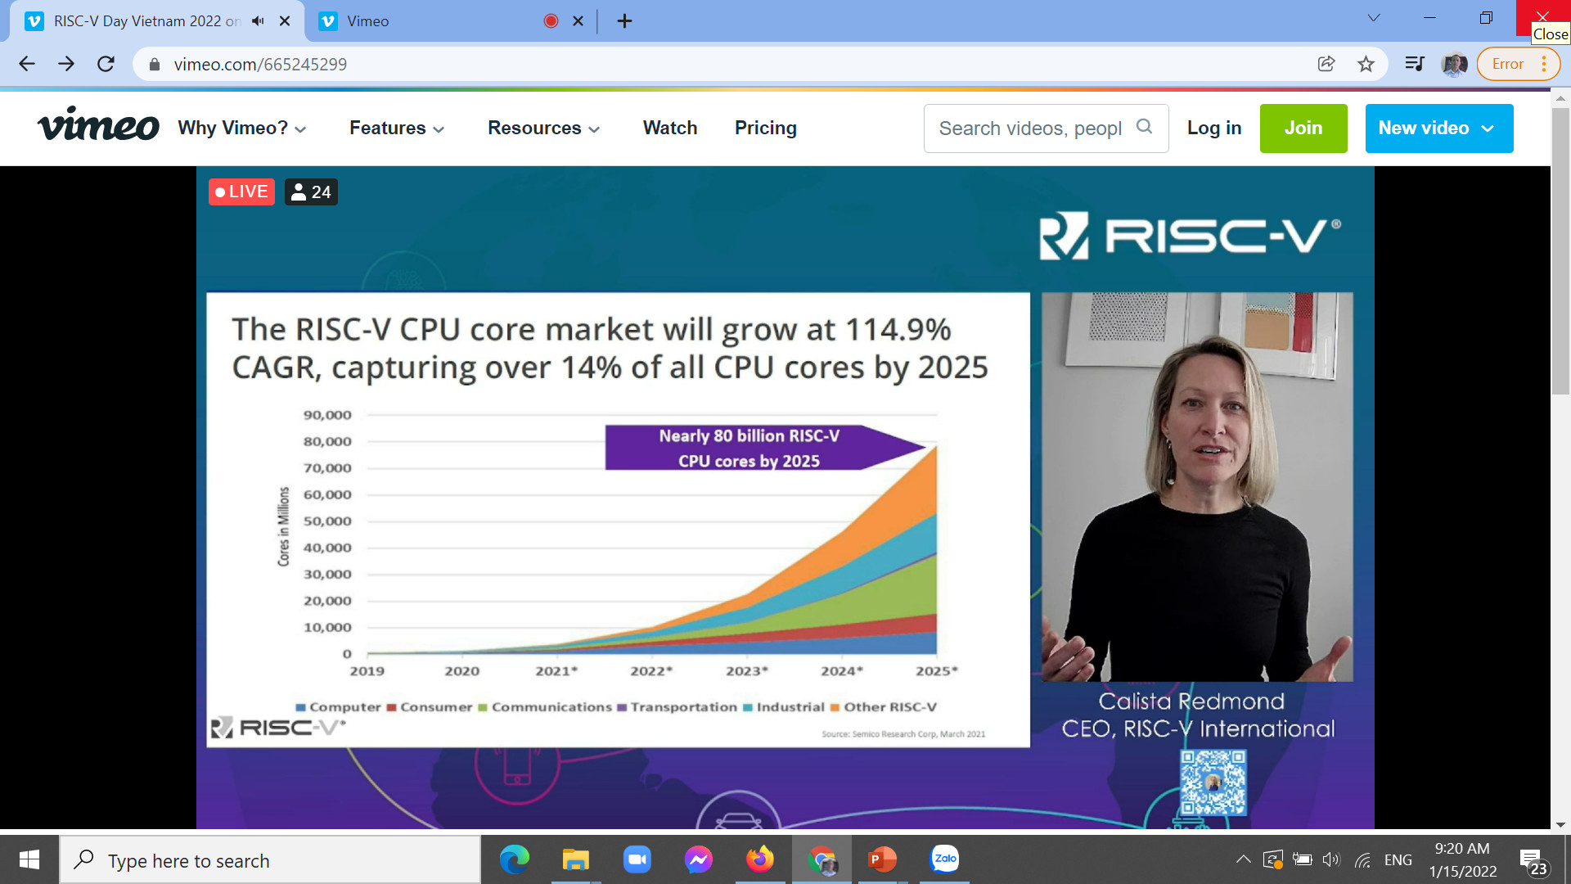
Task: Show hidden system tray icons
Action: coord(1244,859)
